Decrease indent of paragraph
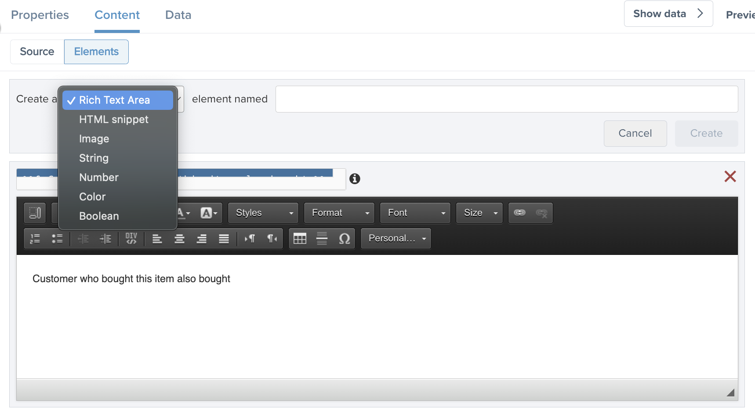The width and height of the screenshot is (755, 414). pyautogui.click(x=83, y=239)
